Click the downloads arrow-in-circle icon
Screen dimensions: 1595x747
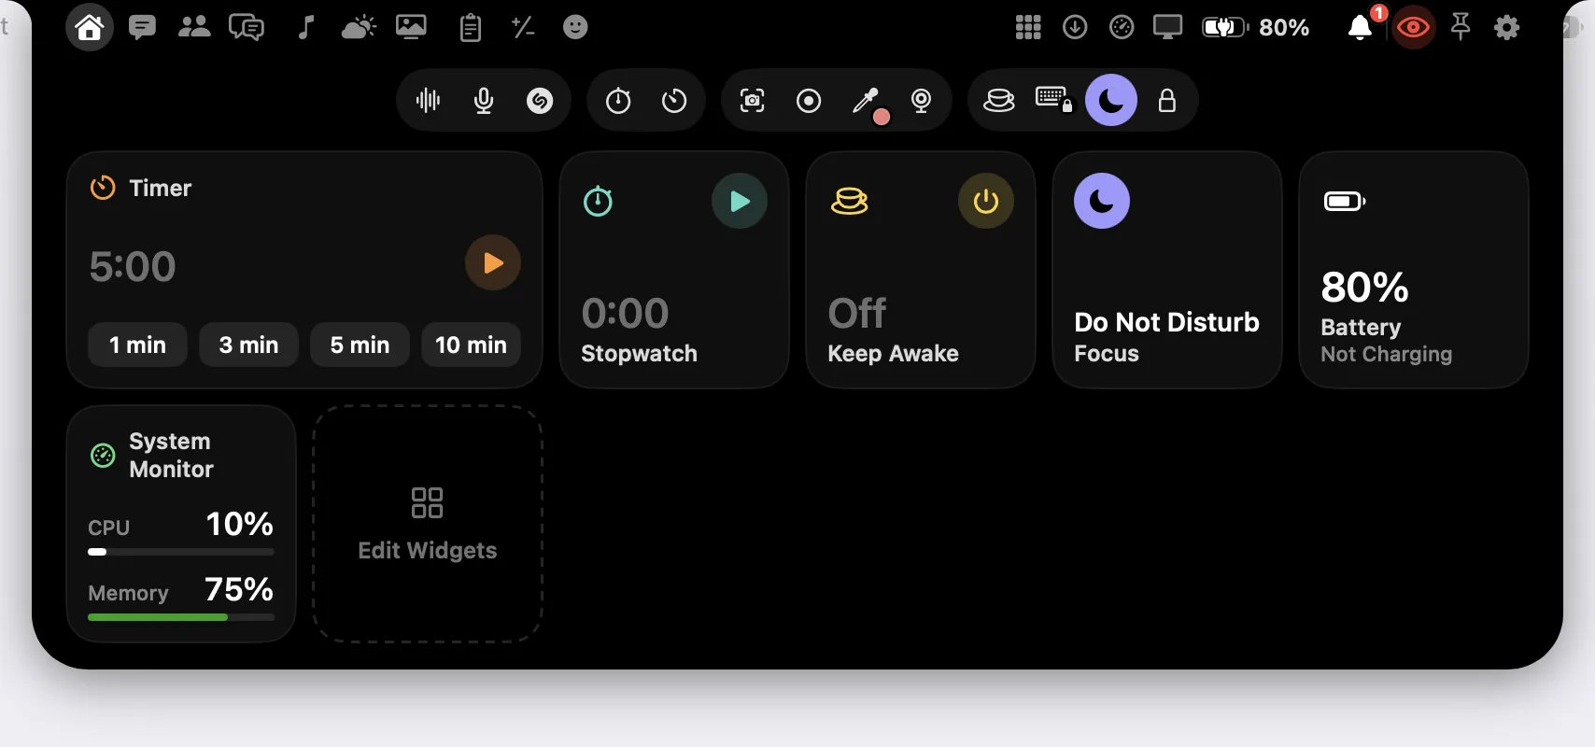(1075, 27)
